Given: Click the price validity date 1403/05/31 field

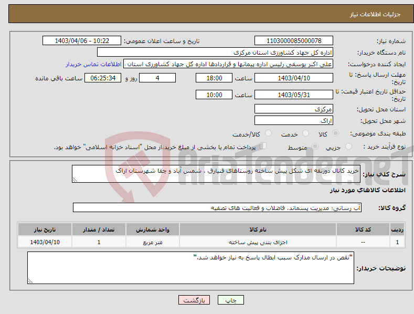Looking at the screenshot, I should coord(294,95).
